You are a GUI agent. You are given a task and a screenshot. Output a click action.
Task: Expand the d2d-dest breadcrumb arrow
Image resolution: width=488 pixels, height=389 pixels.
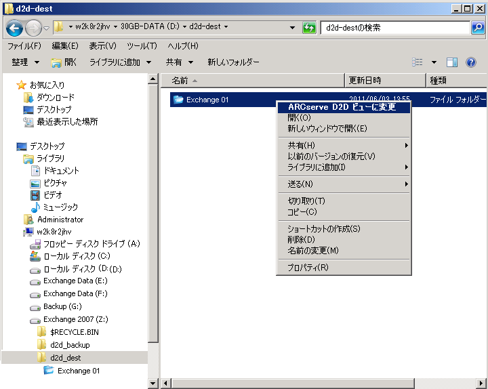click(226, 26)
